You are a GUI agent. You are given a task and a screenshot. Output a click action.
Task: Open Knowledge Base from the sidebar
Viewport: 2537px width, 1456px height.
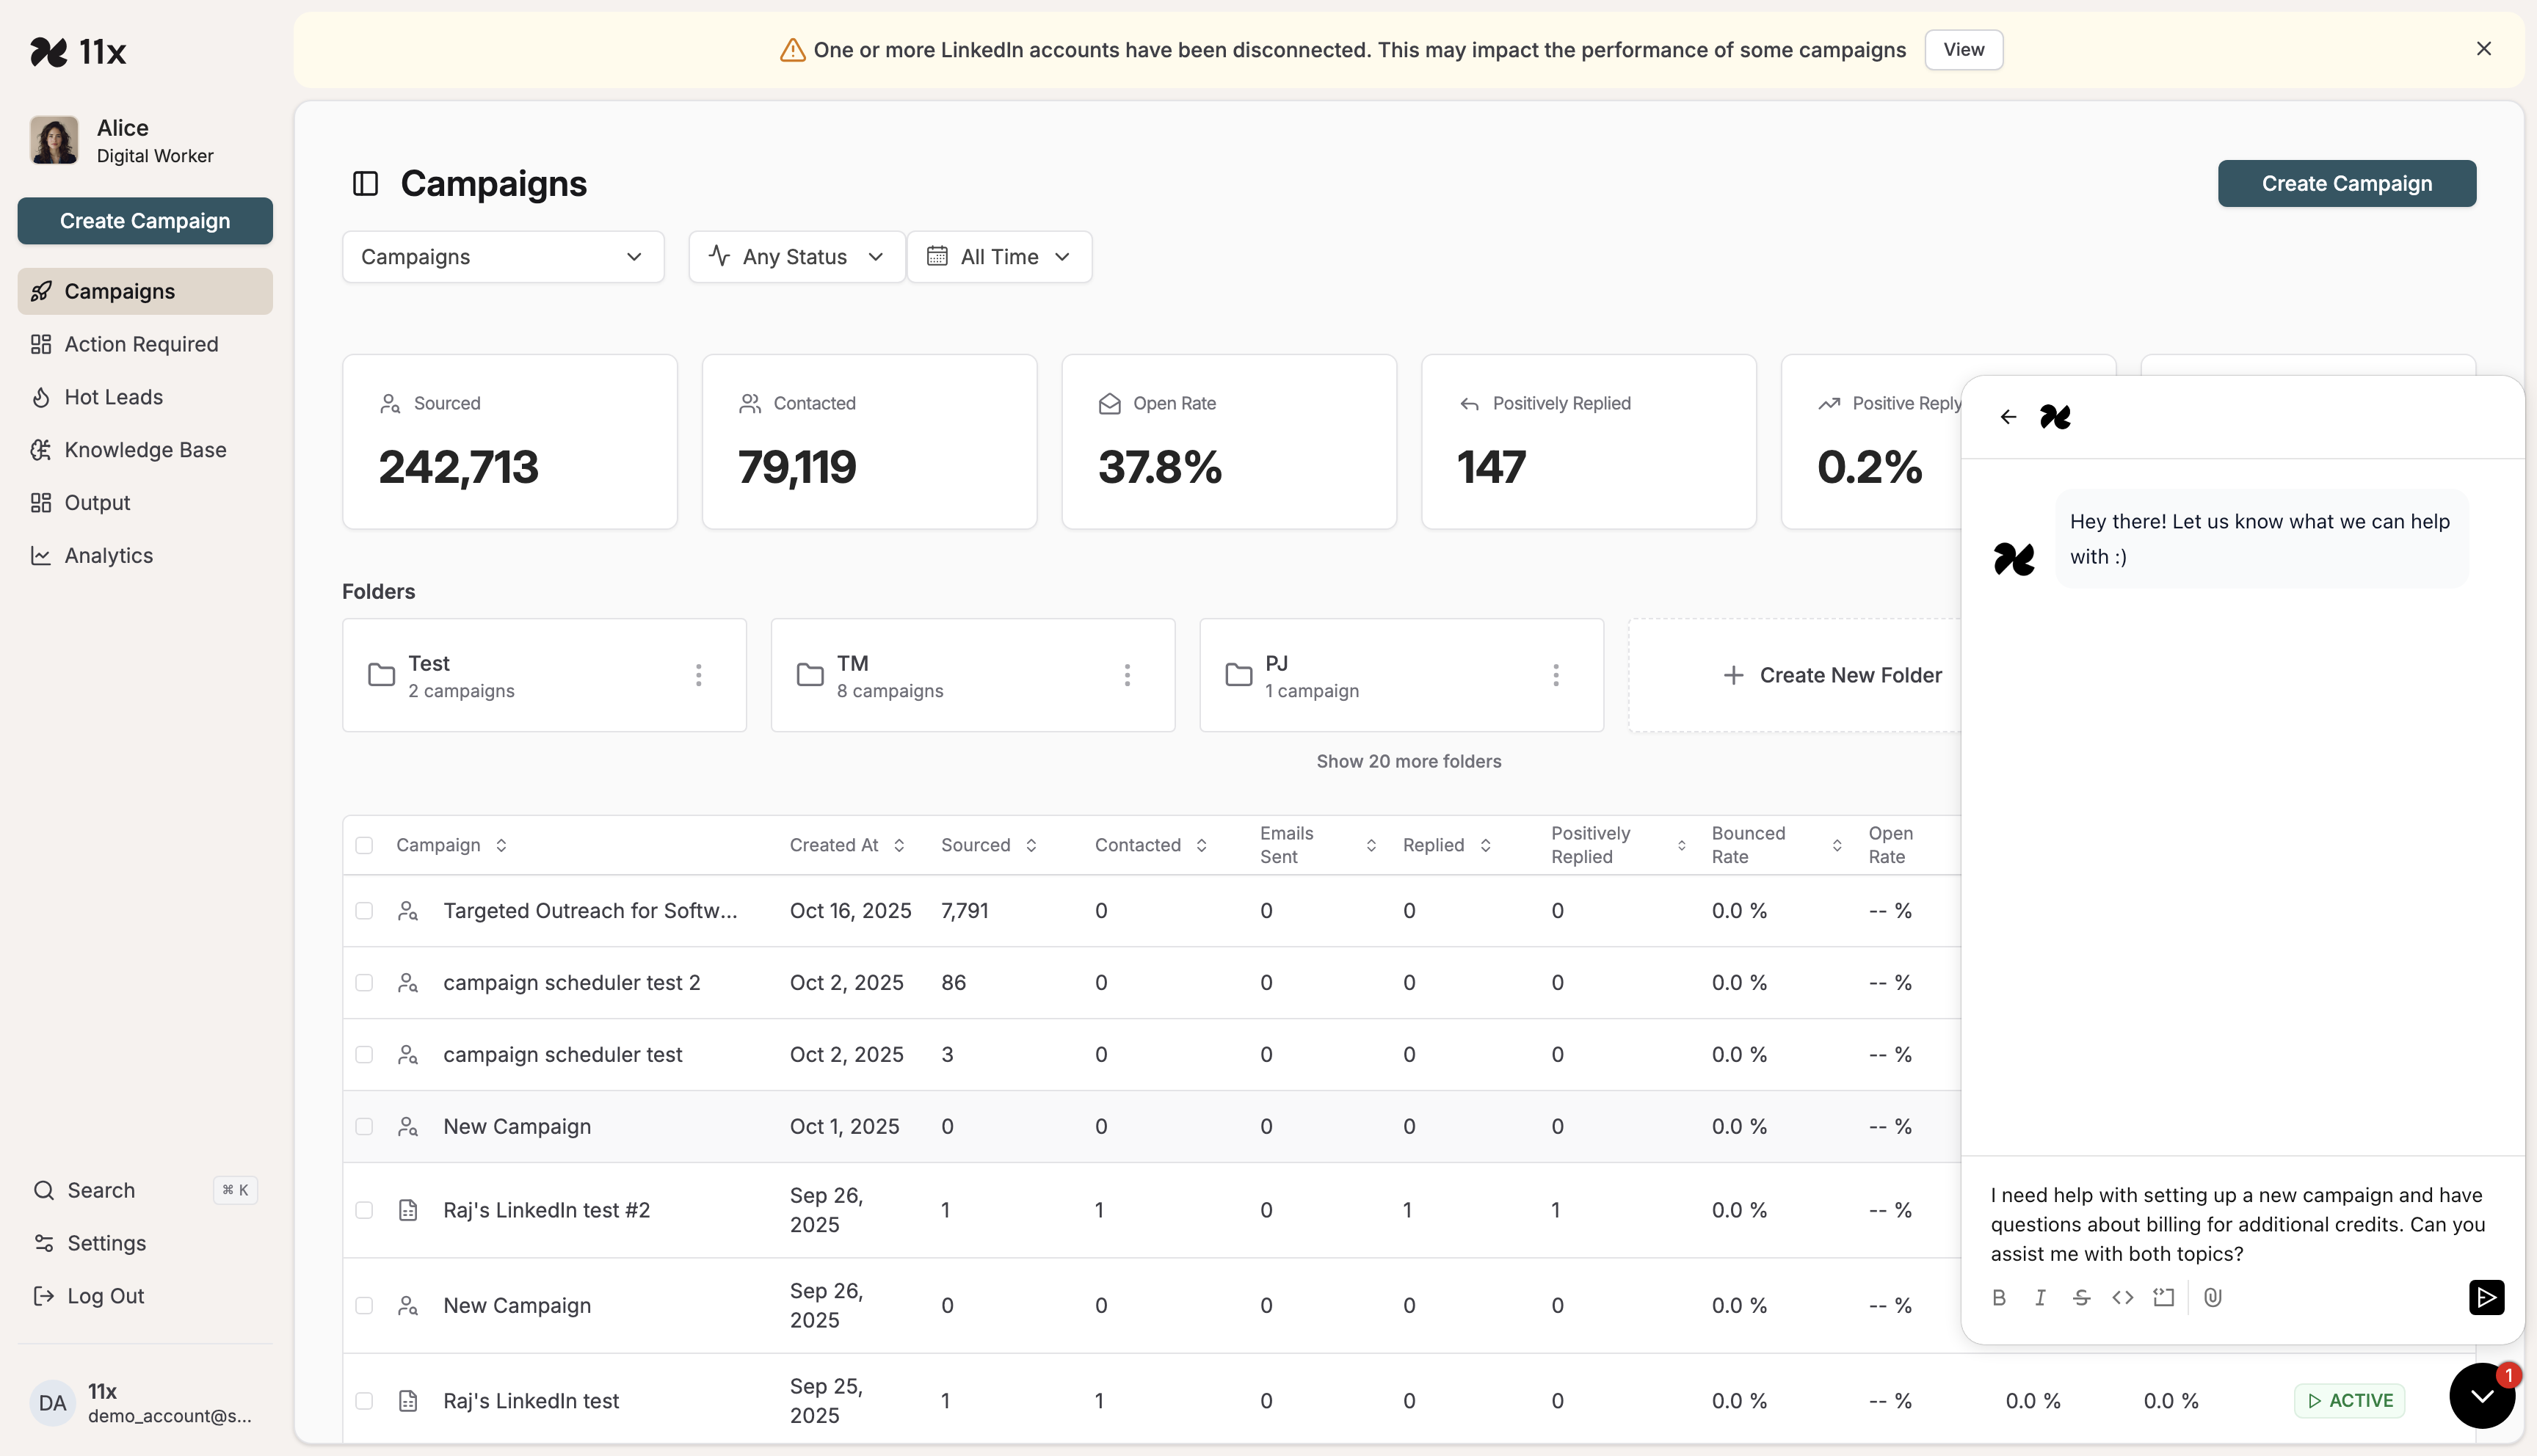pos(145,450)
